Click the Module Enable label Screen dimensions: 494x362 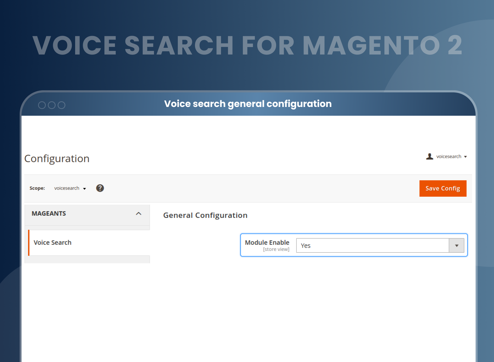(x=267, y=242)
